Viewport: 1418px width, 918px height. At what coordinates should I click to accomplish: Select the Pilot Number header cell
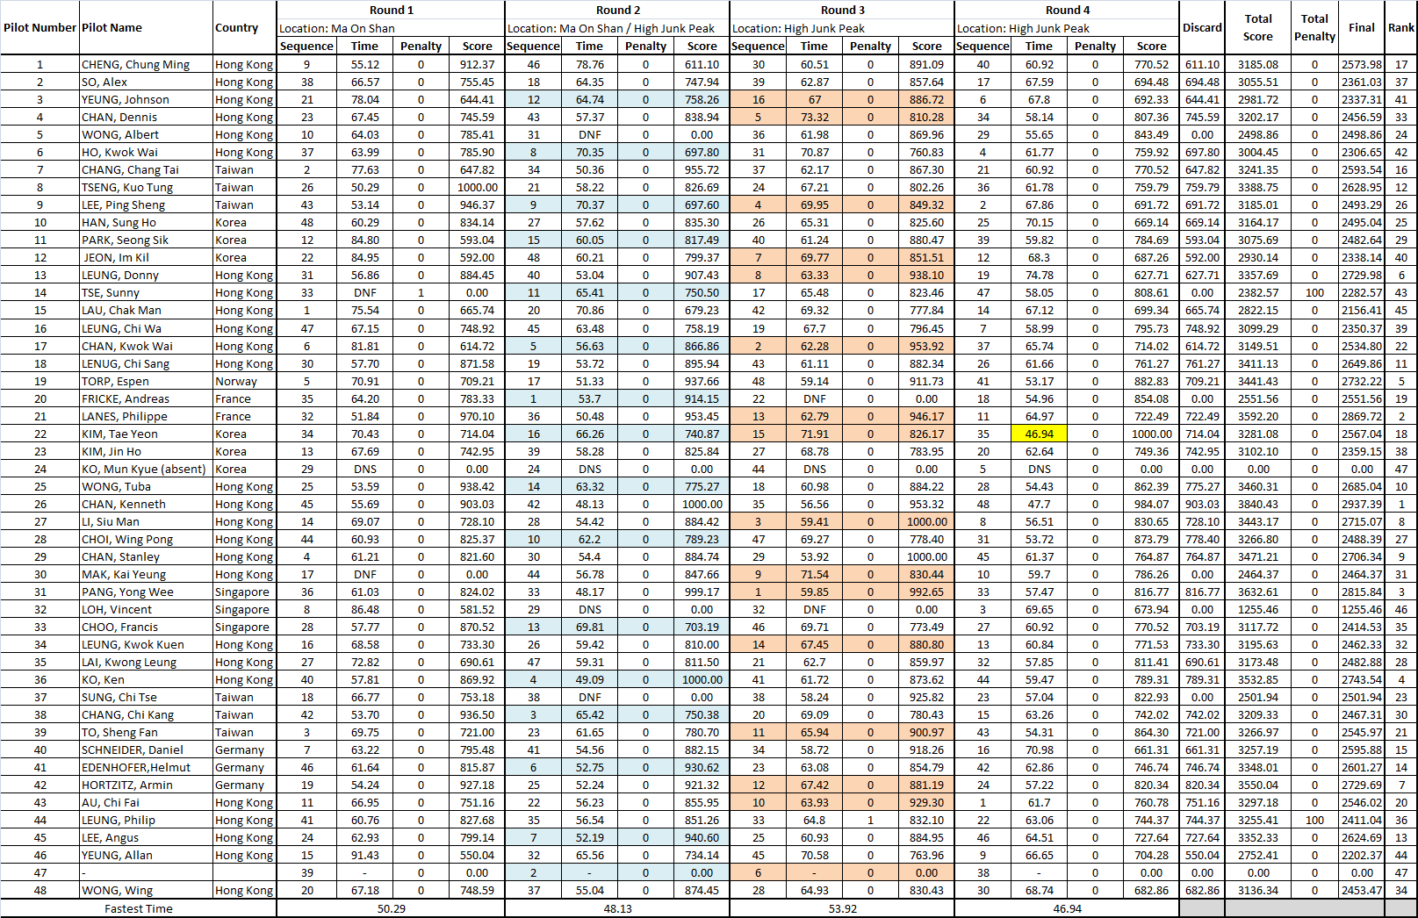point(40,28)
